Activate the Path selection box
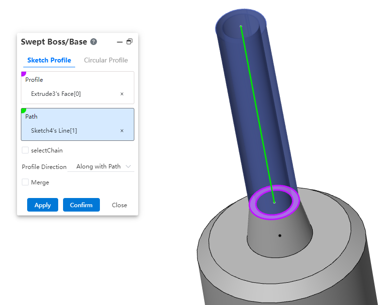The height and width of the screenshot is (305, 387). pos(78,124)
